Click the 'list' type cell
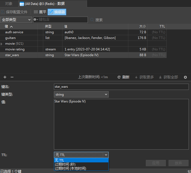Image resolution: width=191 pixels, height=173 pixels. point(53,38)
